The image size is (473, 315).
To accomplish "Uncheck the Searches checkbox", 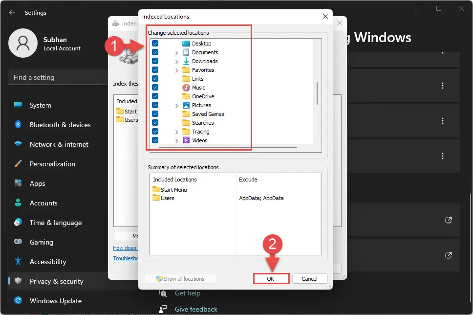I will pyautogui.click(x=155, y=122).
